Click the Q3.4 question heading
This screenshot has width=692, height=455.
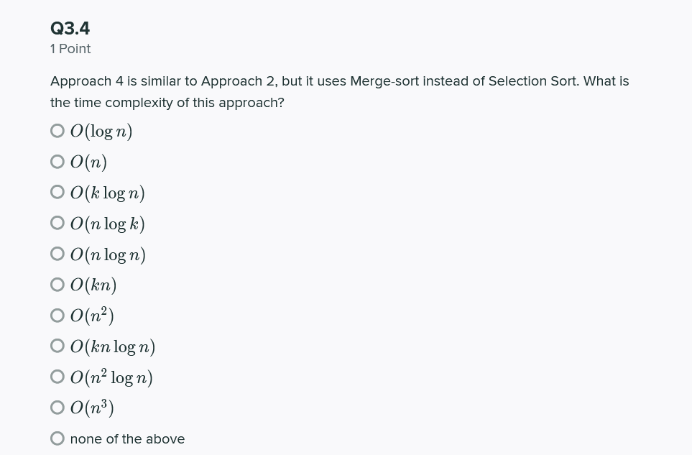(70, 28)
